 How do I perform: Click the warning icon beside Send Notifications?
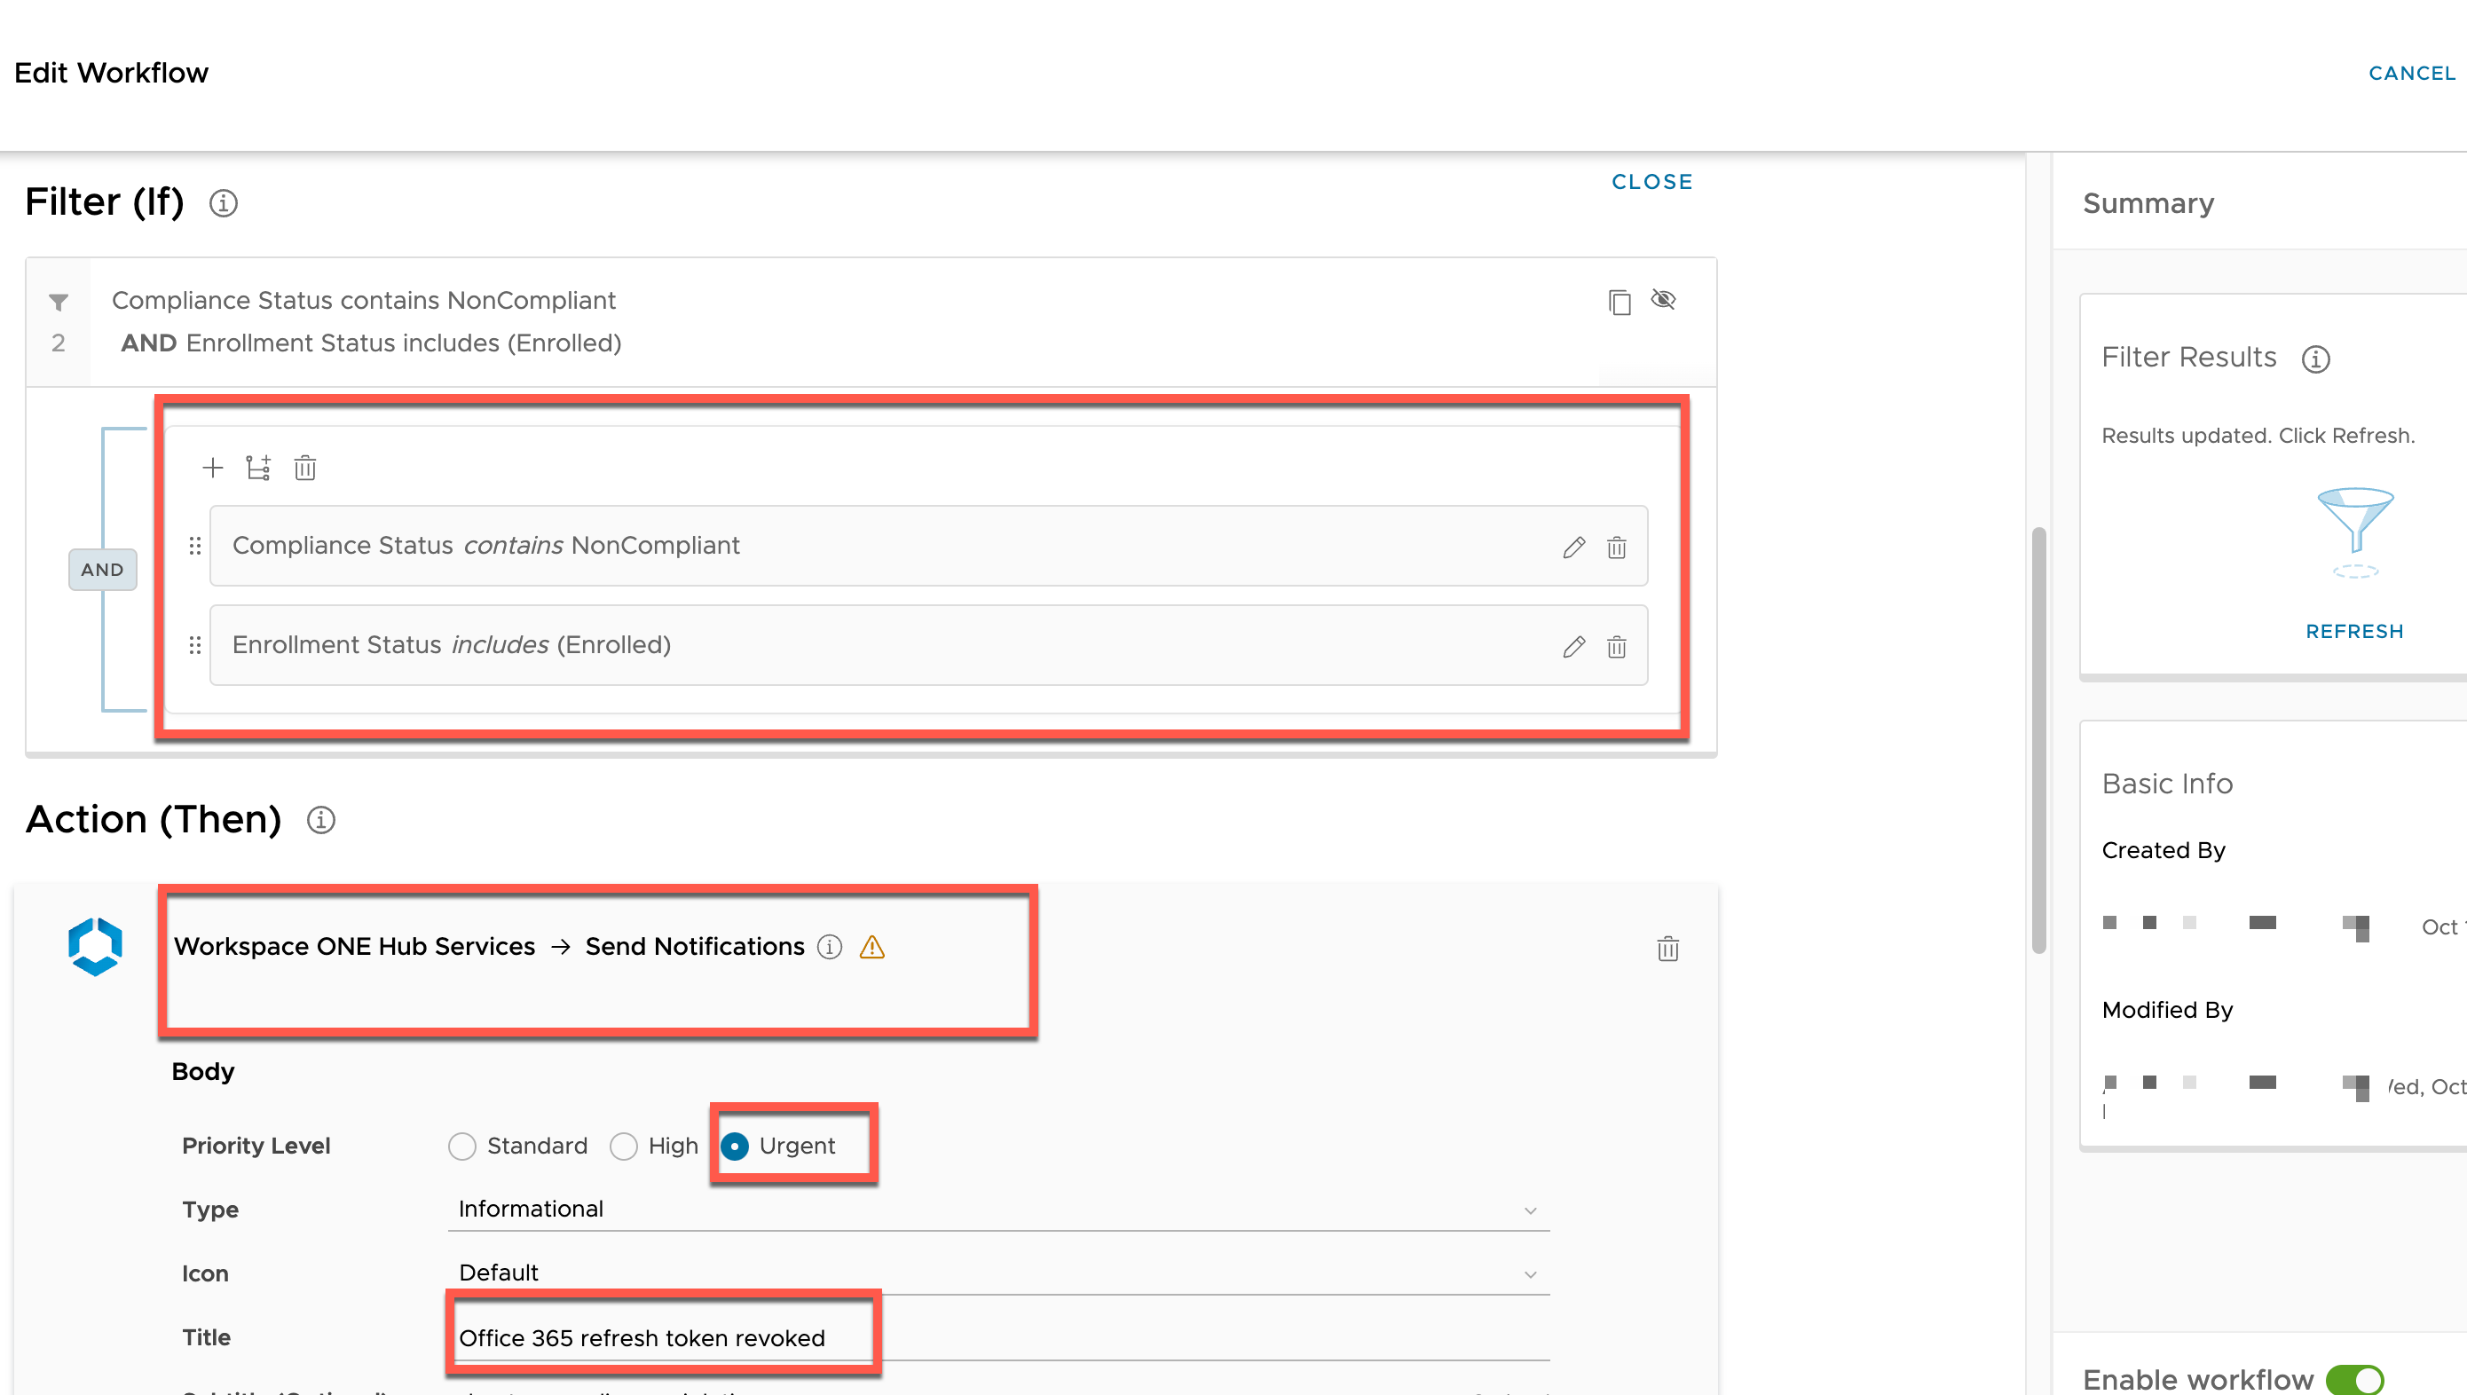pyautogui.click(x=871, y=947)
